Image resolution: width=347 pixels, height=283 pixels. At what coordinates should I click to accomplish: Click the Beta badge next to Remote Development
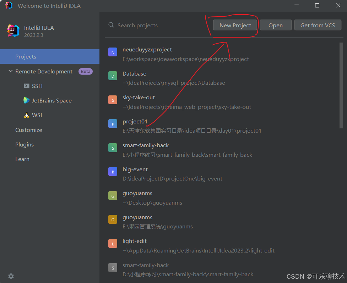coord(86,71)
